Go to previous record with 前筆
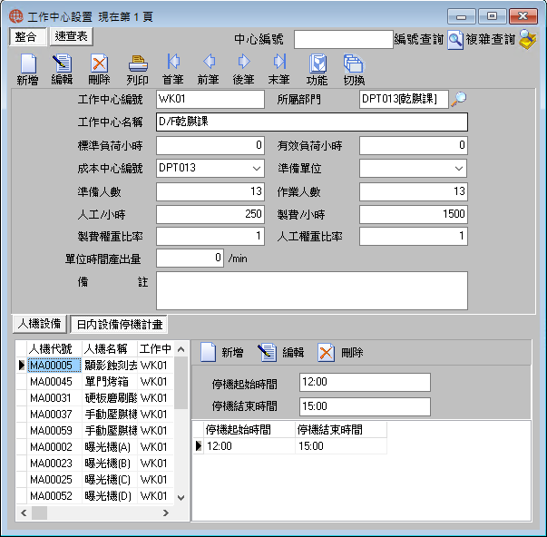This screenshot has width=547, height=537. point(209,62)
